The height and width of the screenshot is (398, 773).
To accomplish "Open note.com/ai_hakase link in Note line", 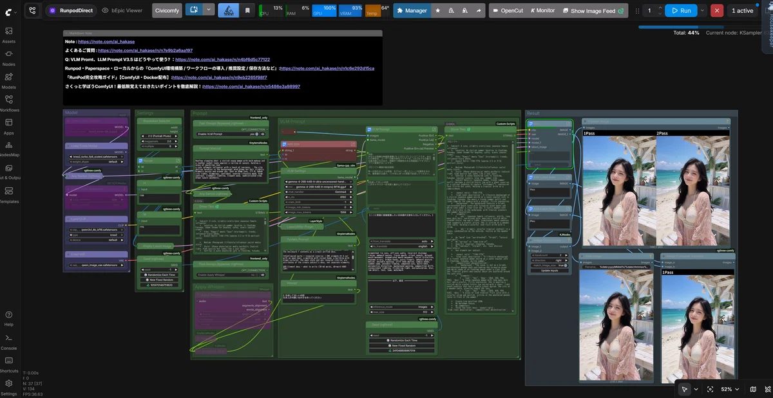I will pyautogui.click(x=106, y=41).
